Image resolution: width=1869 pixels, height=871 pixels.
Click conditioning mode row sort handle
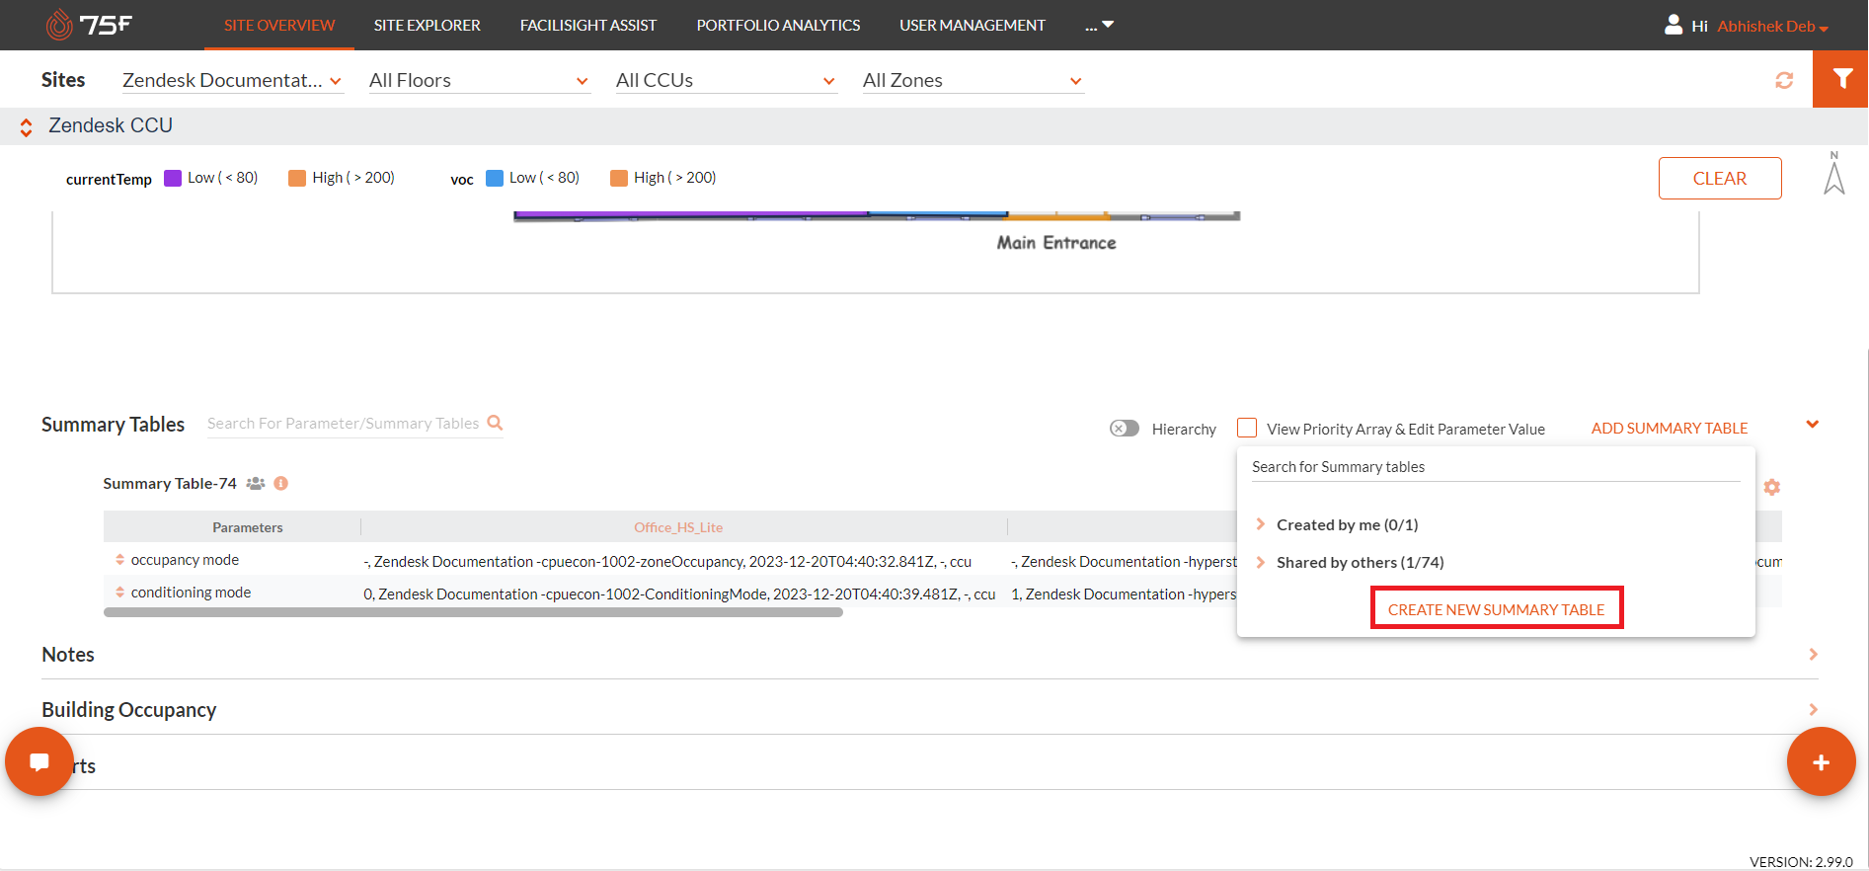(x=119, y=593)
